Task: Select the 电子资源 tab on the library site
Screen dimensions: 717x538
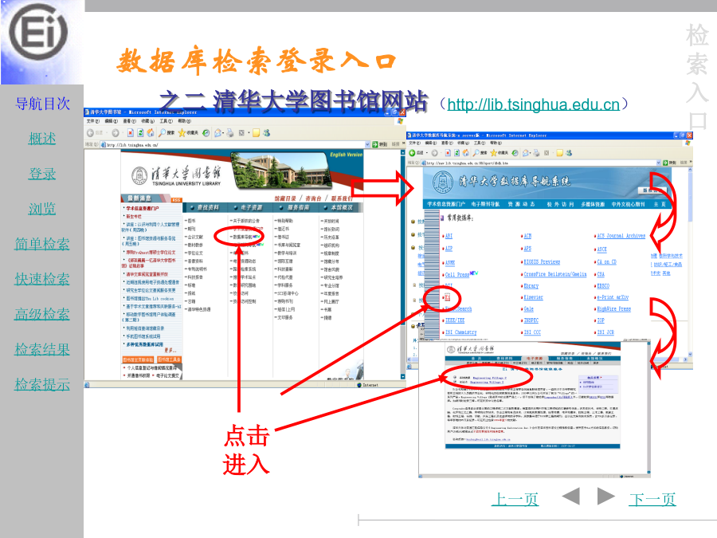Action: [251, 208]
